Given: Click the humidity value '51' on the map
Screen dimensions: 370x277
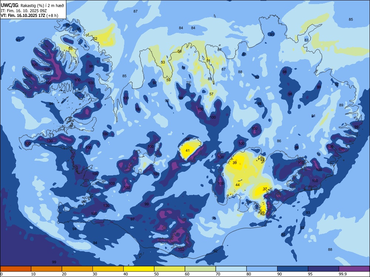Looking at the screenshot, I should pyautogui.click(x=208, y=61).
